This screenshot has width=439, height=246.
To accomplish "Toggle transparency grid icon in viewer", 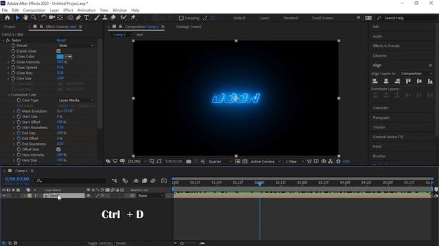I will click(245, 161).
